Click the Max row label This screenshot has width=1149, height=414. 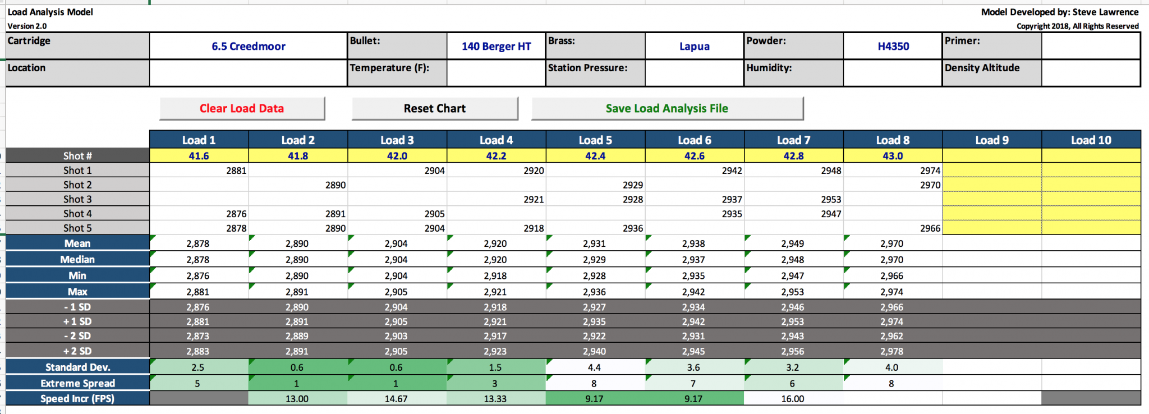(x=77, y=291)
